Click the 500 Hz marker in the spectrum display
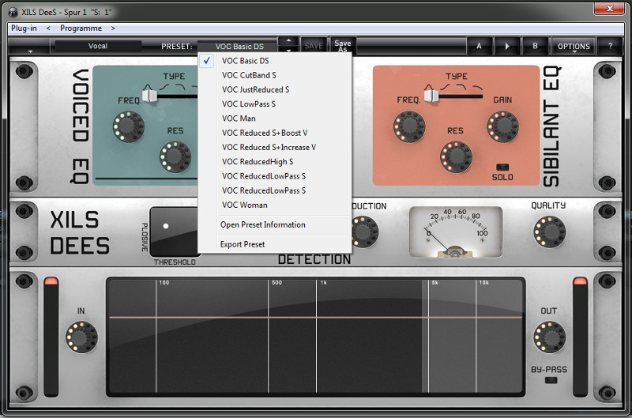 tap(277, 283)
